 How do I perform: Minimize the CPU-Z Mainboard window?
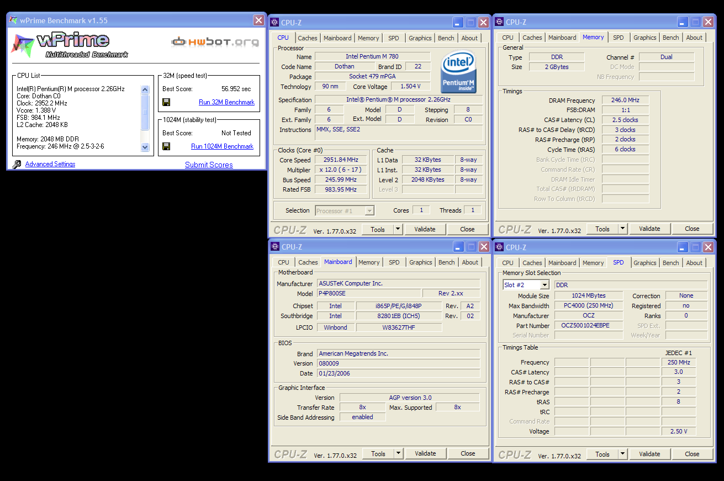pos(458,247)
